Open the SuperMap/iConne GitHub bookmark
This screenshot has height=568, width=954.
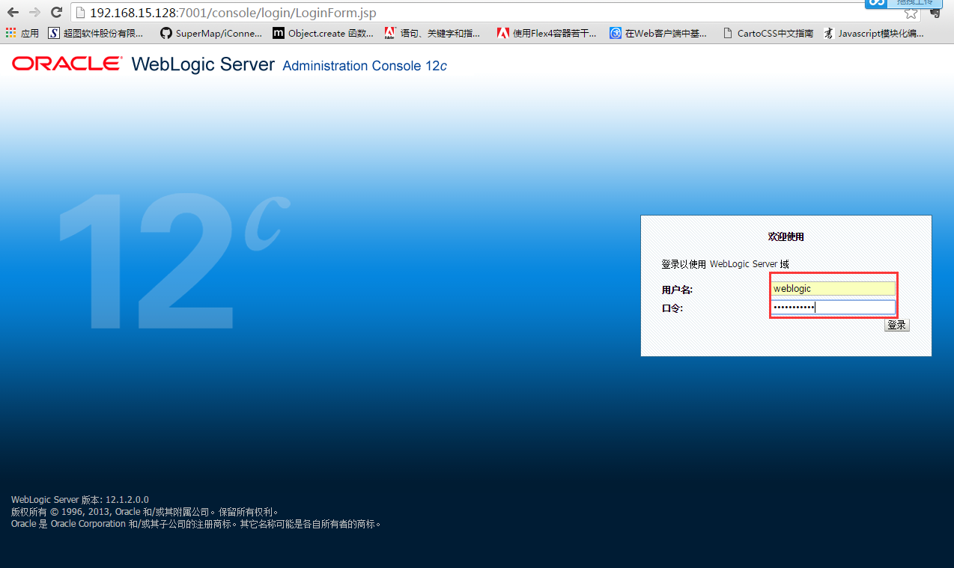coord(211,33)
